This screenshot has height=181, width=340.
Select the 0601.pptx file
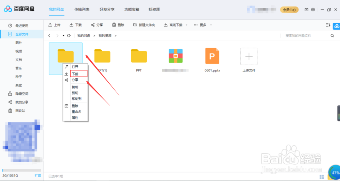(x=212, y=56)
